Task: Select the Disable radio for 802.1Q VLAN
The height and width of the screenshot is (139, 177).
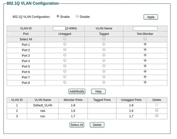Action: [77, 16]
